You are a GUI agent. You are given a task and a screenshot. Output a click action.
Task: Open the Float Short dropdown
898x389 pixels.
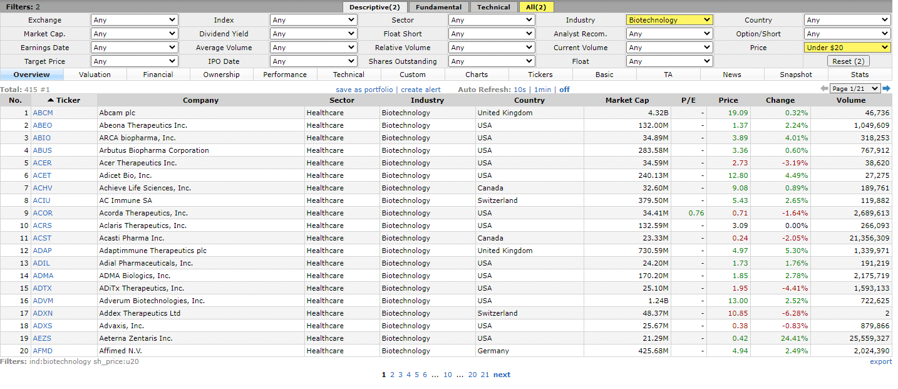tap(492, 34)
